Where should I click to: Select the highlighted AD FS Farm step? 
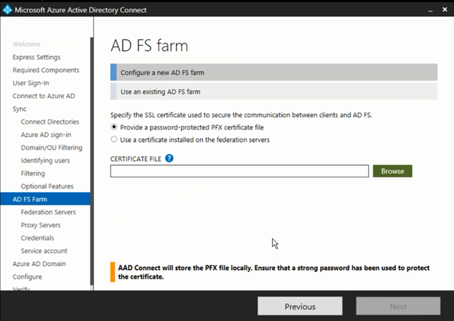point(45,199)
